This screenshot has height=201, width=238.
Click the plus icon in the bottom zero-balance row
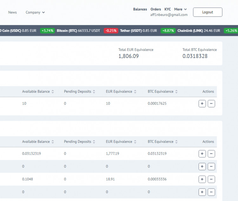(202, 192)
